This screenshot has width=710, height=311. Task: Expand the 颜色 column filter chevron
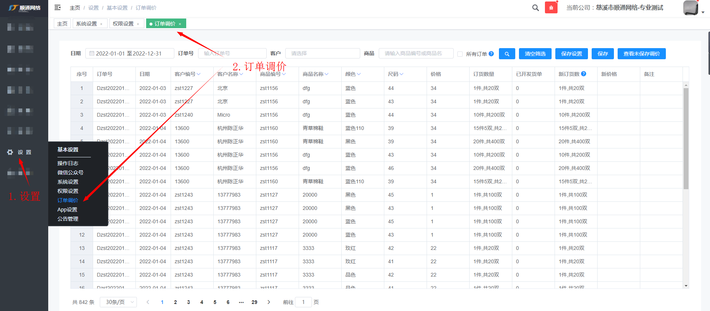359,74
